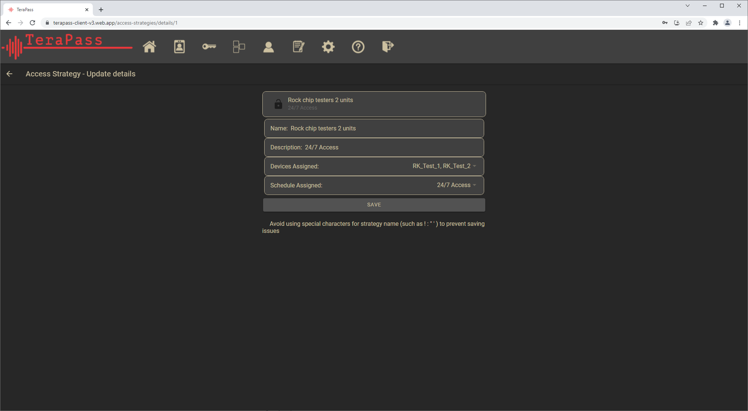This screenshot has width=748, height=411.
Task: Click the back arrow beside Access Strategy
Action: [10, 74]
